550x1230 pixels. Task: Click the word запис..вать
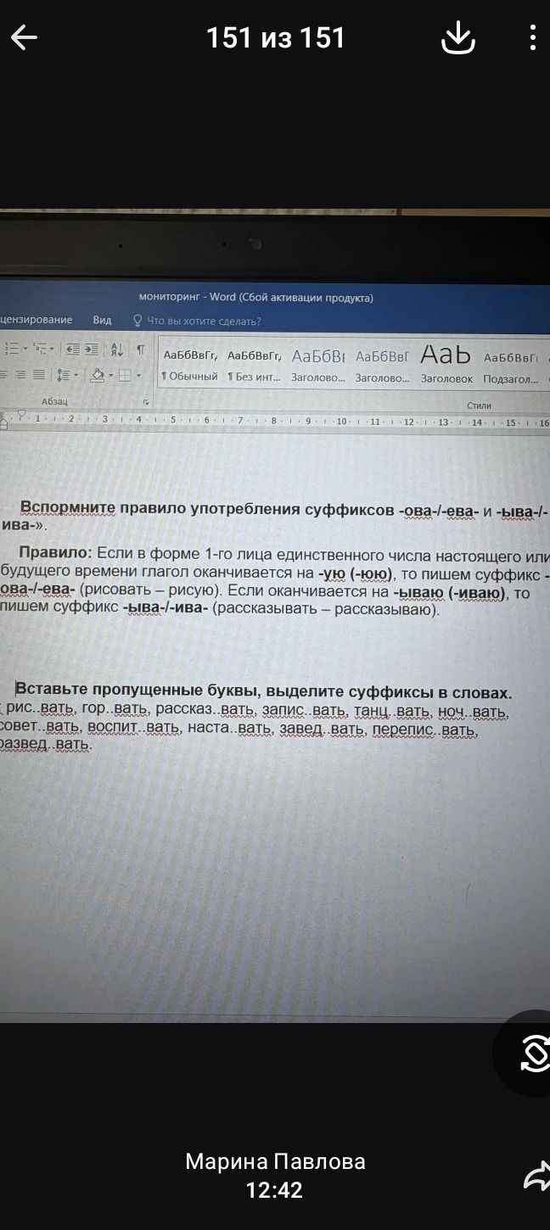pyautogui.click(x=305, y=712)
